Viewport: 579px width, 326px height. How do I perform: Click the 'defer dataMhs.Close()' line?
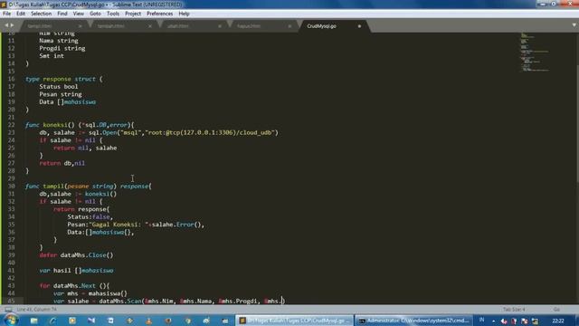click(x=76, y=255)
